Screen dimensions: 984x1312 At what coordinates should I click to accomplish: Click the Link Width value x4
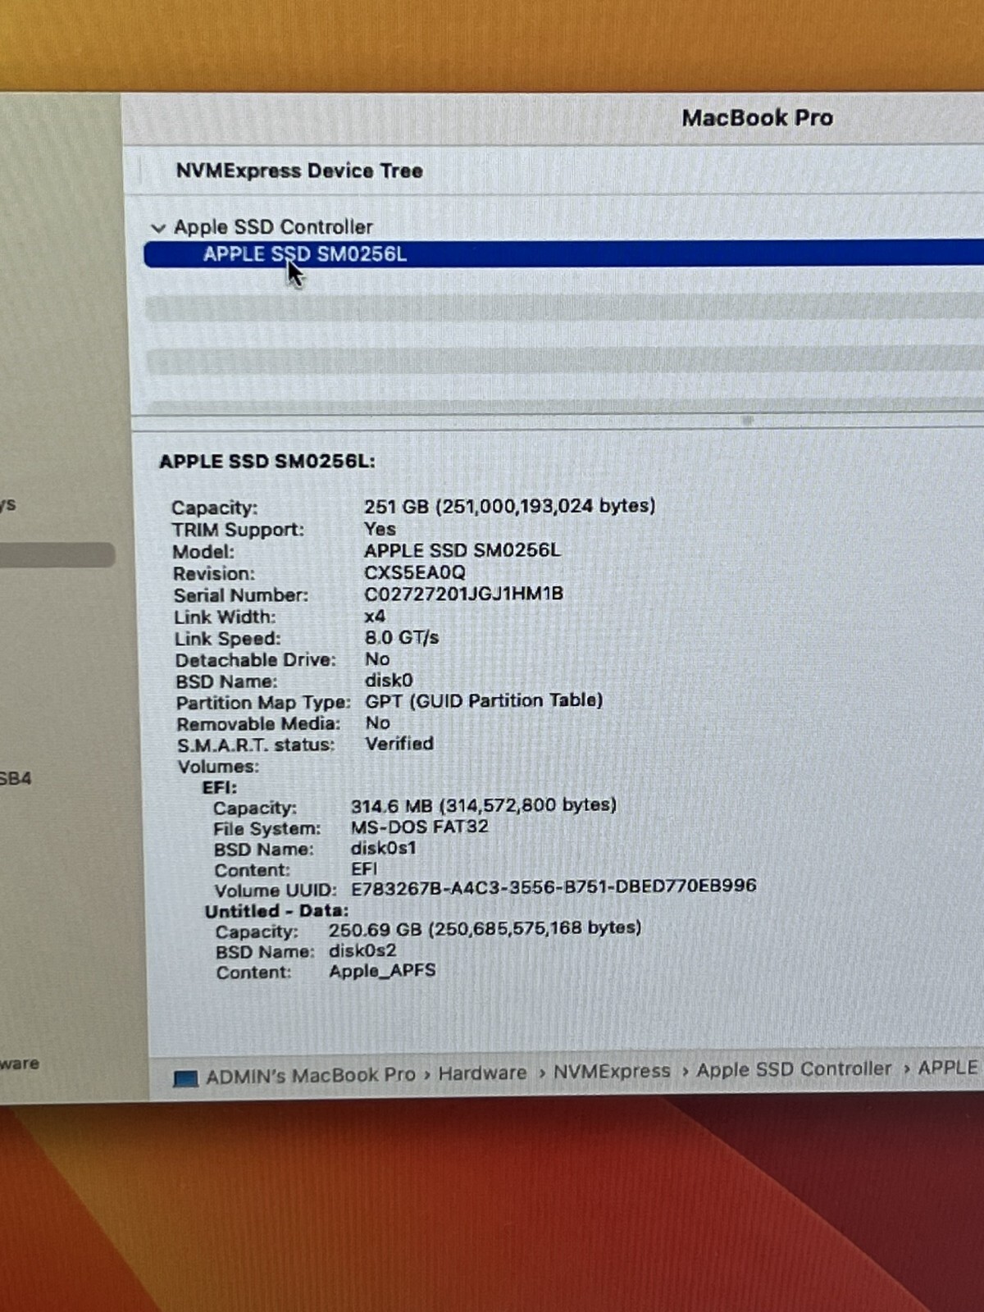[375, 616]
